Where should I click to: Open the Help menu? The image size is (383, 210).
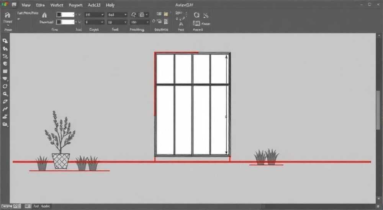[x=110, y=5]
